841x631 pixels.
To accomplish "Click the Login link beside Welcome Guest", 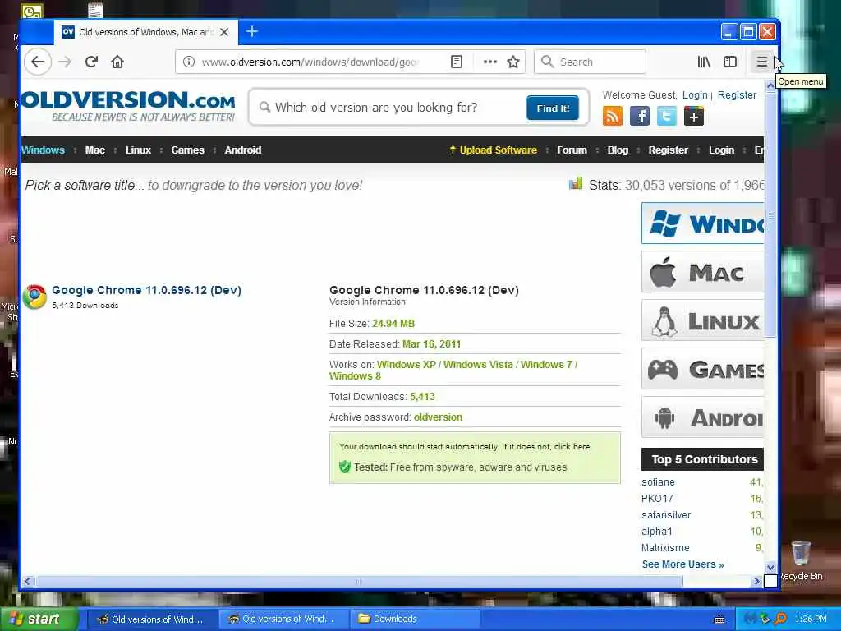I will 695,95.
